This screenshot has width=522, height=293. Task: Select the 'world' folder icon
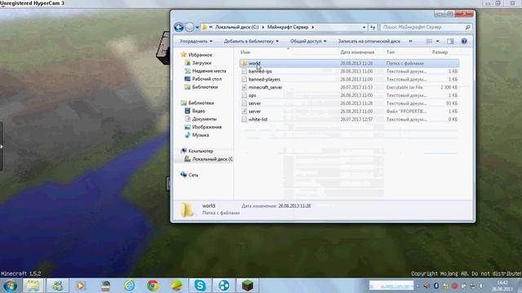pyautogui.click(x=244, y=63)
